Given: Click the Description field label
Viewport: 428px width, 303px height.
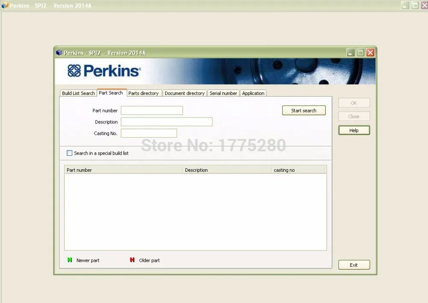Looking at the screenshot, I should point(106,122).
